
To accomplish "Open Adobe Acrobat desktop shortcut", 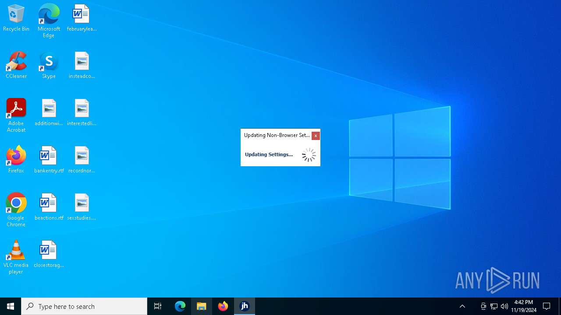I will [x=16, y=115].
